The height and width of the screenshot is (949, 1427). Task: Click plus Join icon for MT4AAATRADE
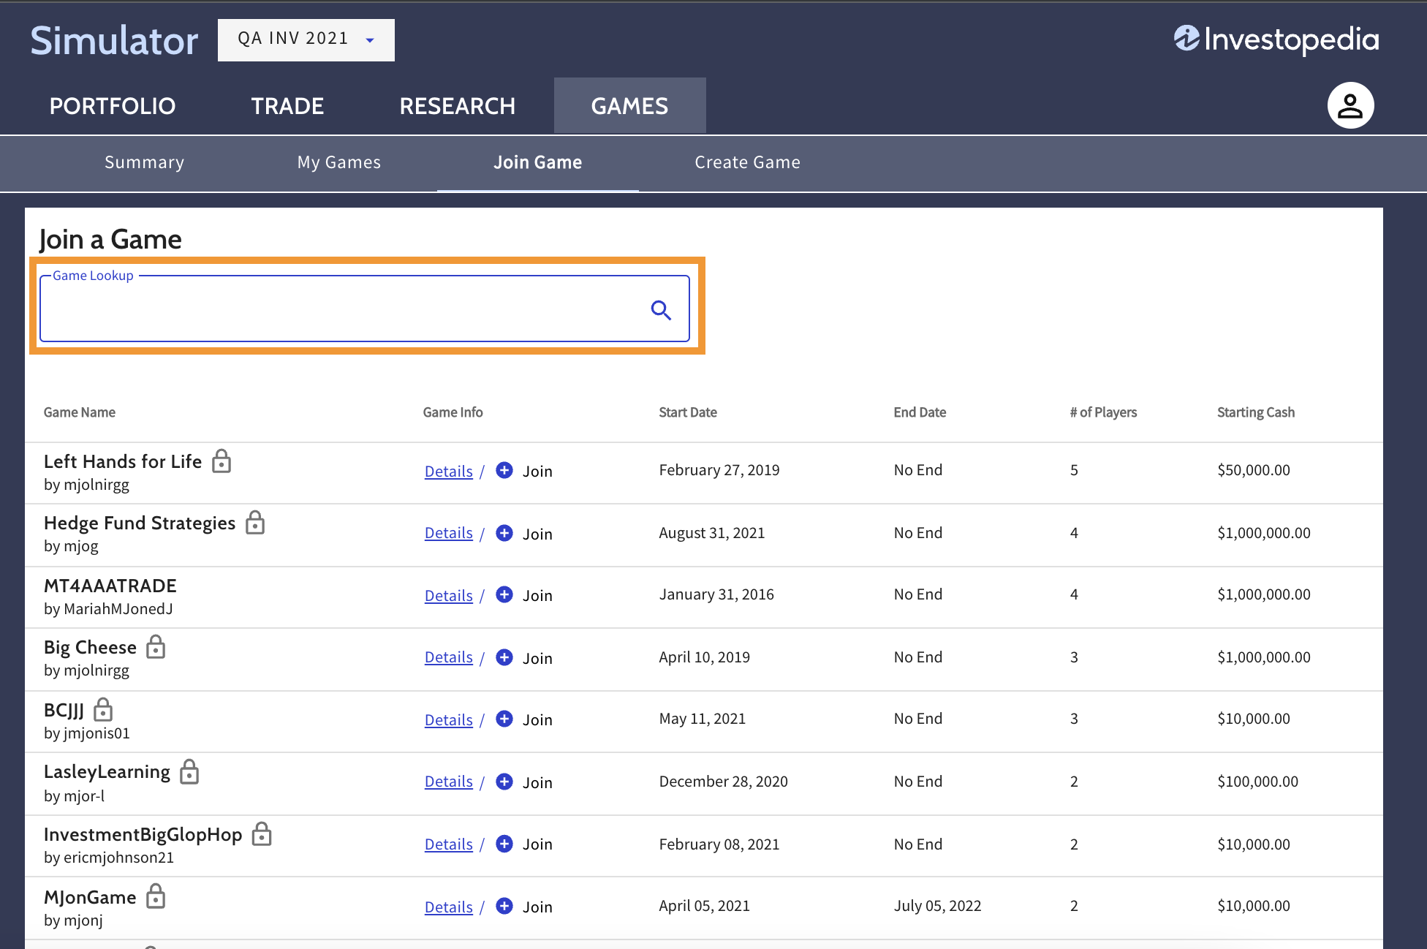coord(504,594)
